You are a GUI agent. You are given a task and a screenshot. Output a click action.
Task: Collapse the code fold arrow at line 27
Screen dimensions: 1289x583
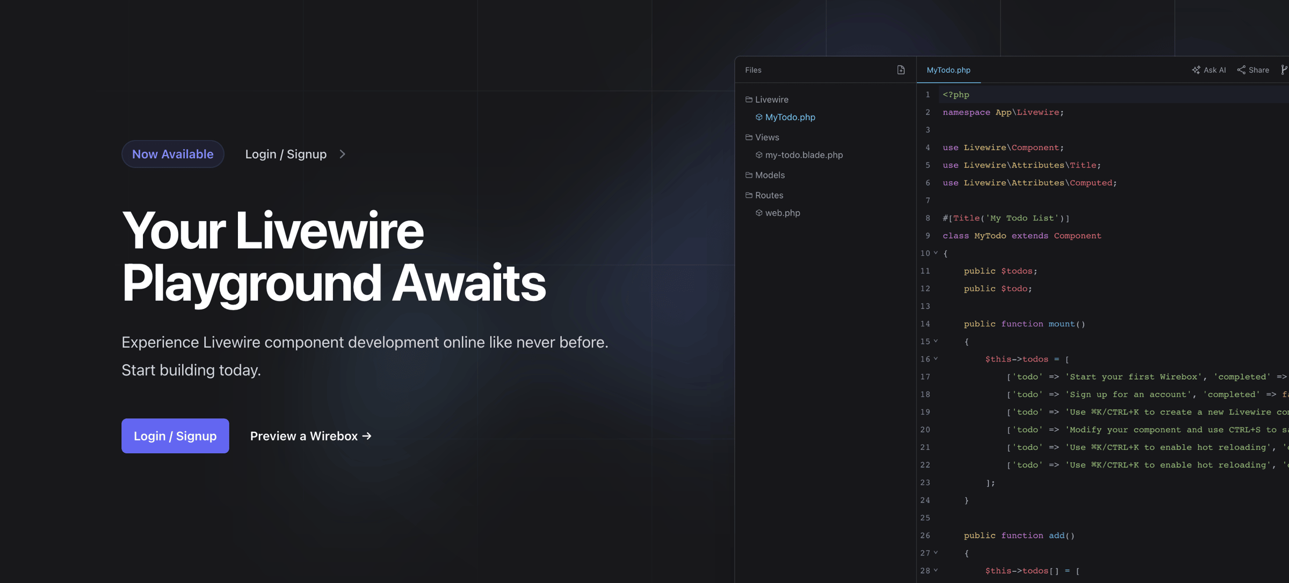pos(936,552)
